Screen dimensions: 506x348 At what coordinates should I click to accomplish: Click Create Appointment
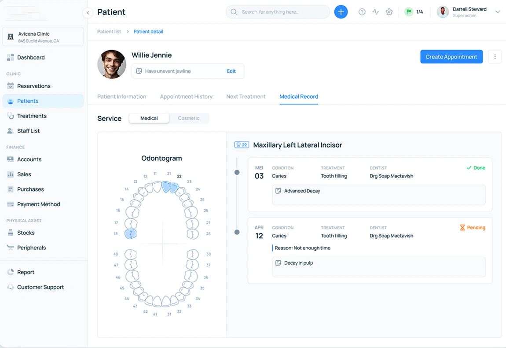451,56
